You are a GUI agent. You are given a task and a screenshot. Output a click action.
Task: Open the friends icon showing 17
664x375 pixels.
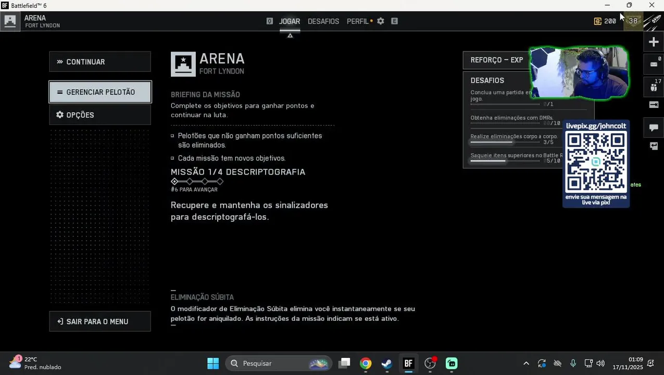654,86
